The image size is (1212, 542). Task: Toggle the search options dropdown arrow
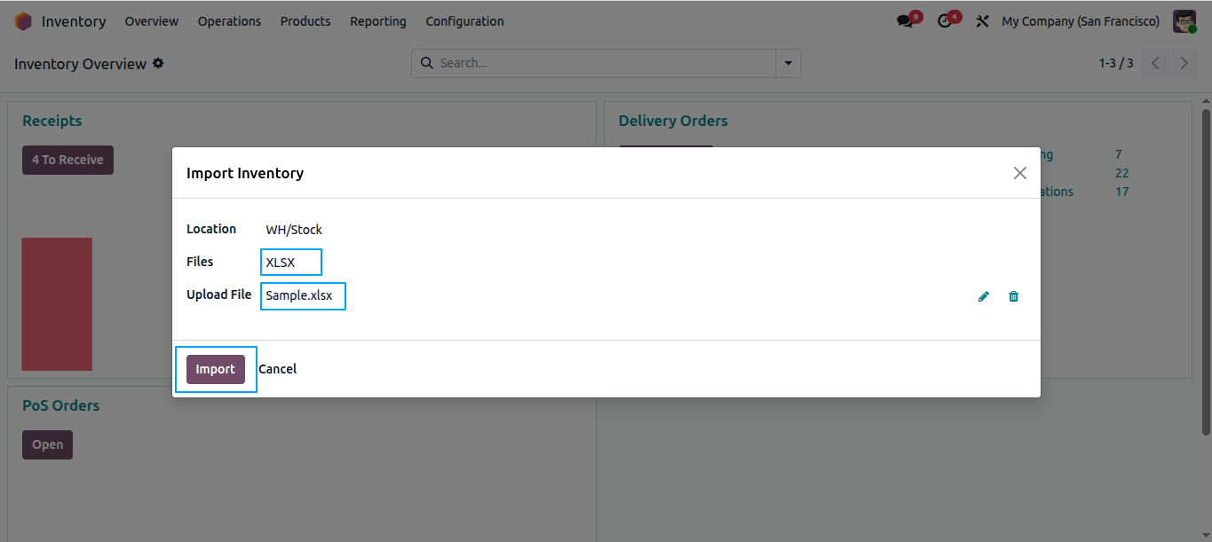pos(788,63)
